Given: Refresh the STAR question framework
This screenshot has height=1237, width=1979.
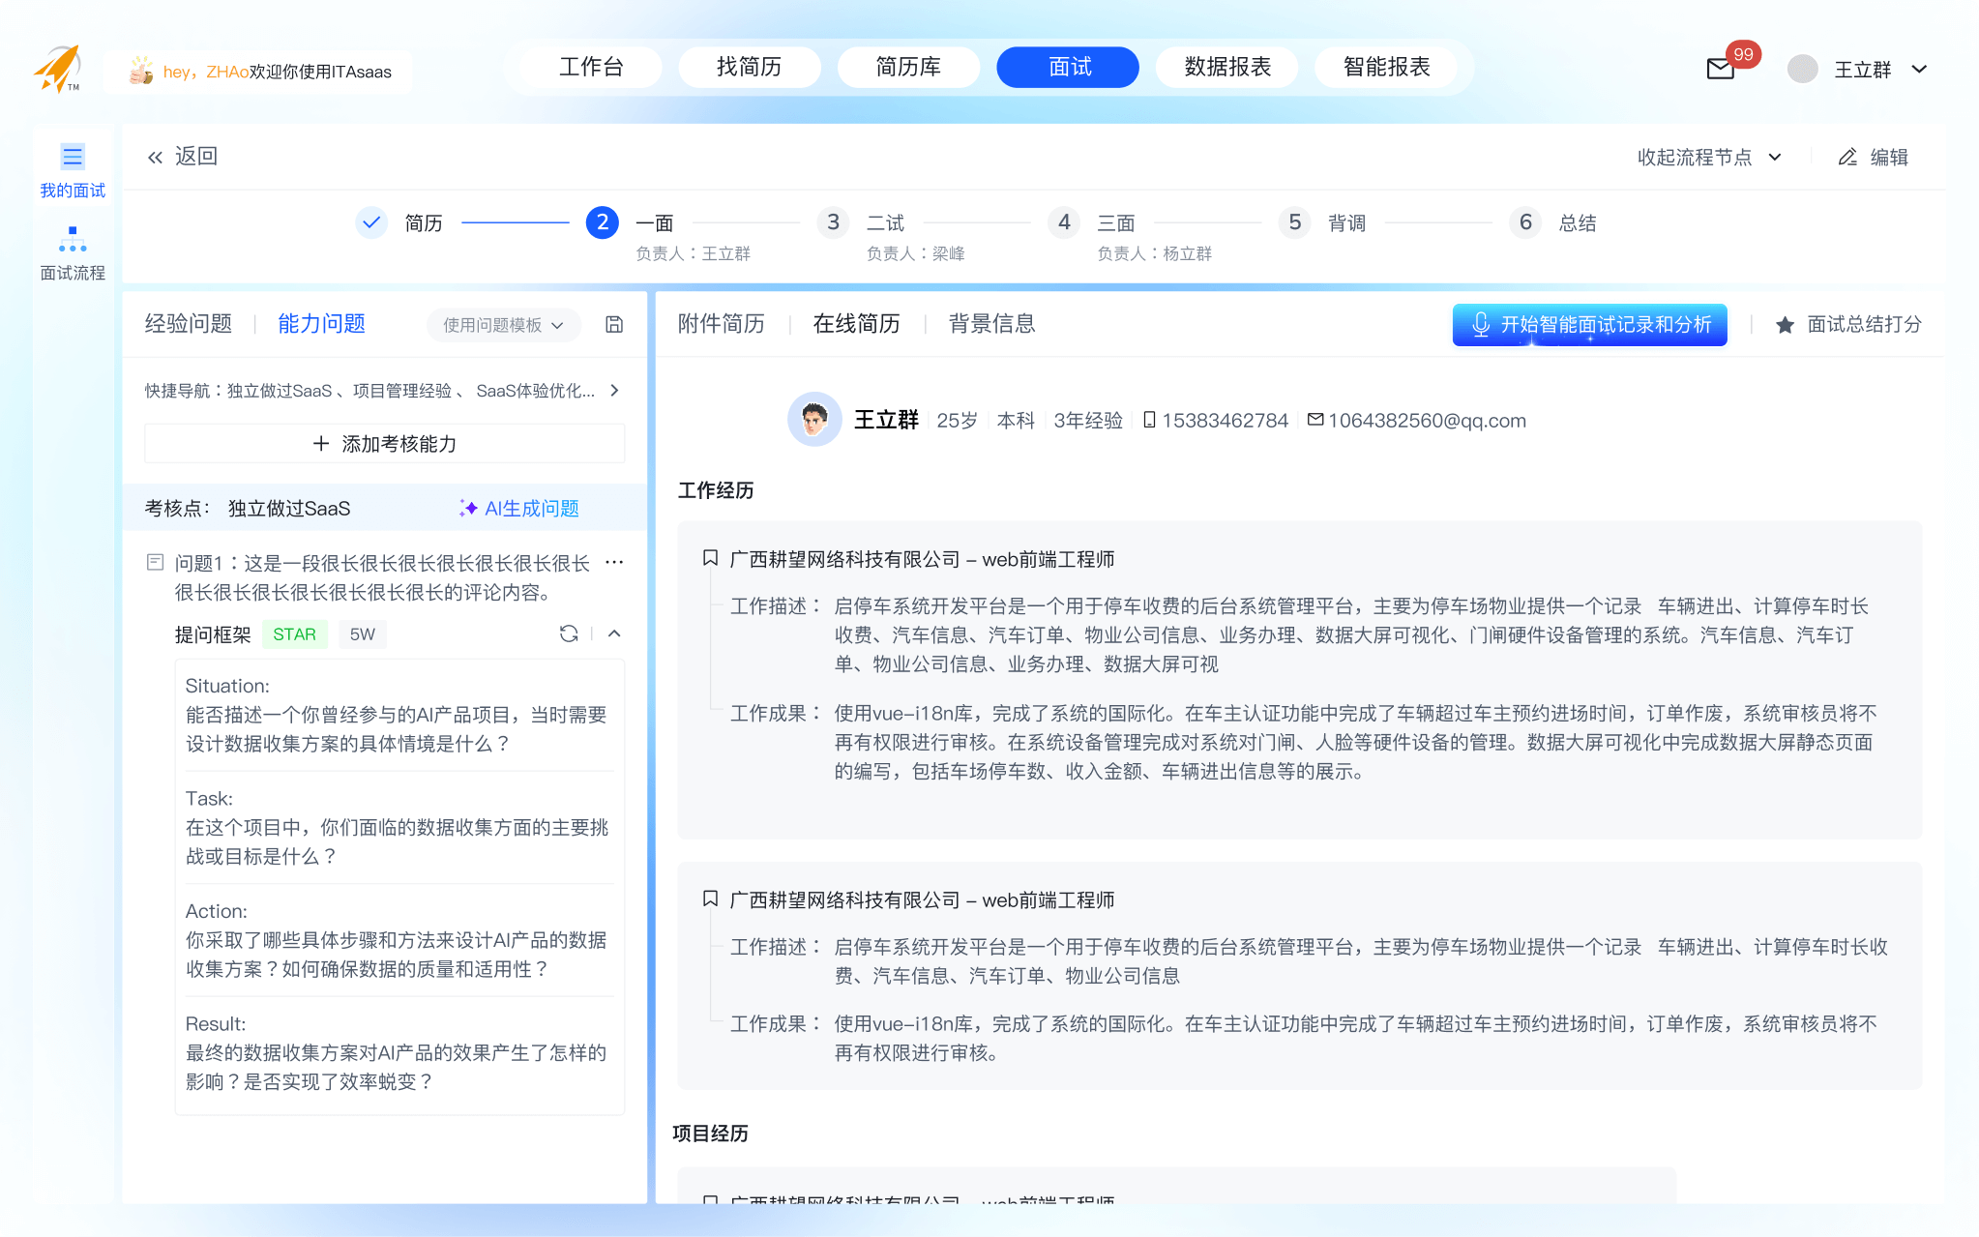Looking at the screenshot, I should coord(569,633).
